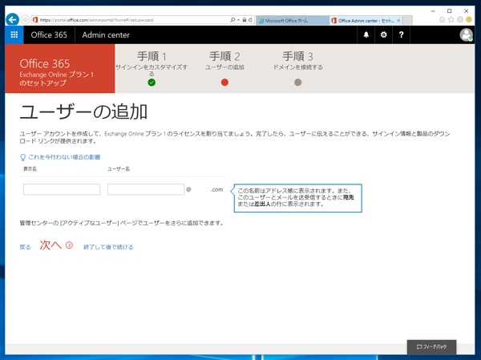Select the 手順 1 step heading
This screenshot has height=360, width=481.
152,56
